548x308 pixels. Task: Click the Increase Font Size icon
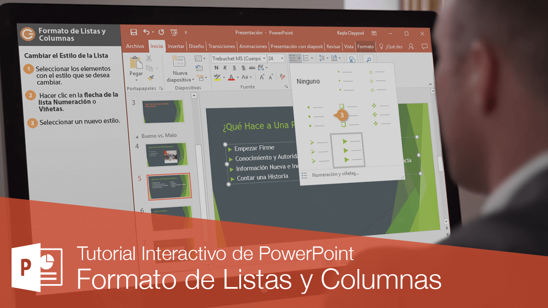262,77
